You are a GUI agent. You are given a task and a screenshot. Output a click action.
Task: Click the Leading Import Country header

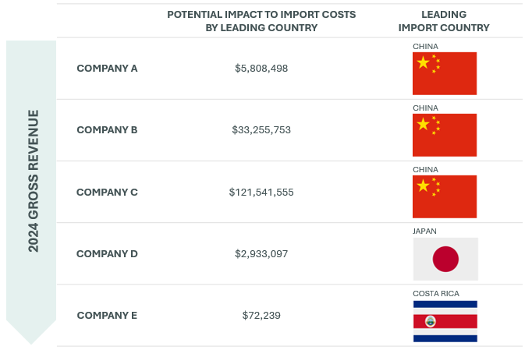[444, 21]
